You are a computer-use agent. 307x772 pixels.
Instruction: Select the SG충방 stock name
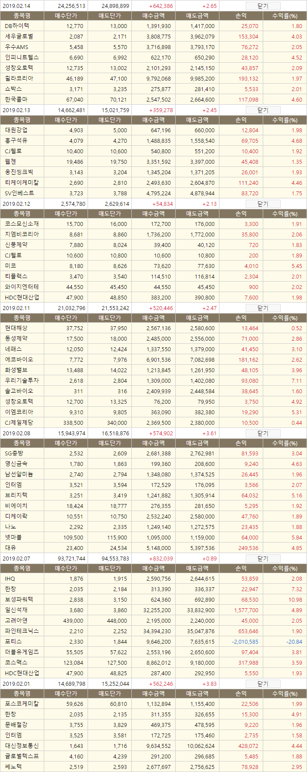tap(14, 454)
